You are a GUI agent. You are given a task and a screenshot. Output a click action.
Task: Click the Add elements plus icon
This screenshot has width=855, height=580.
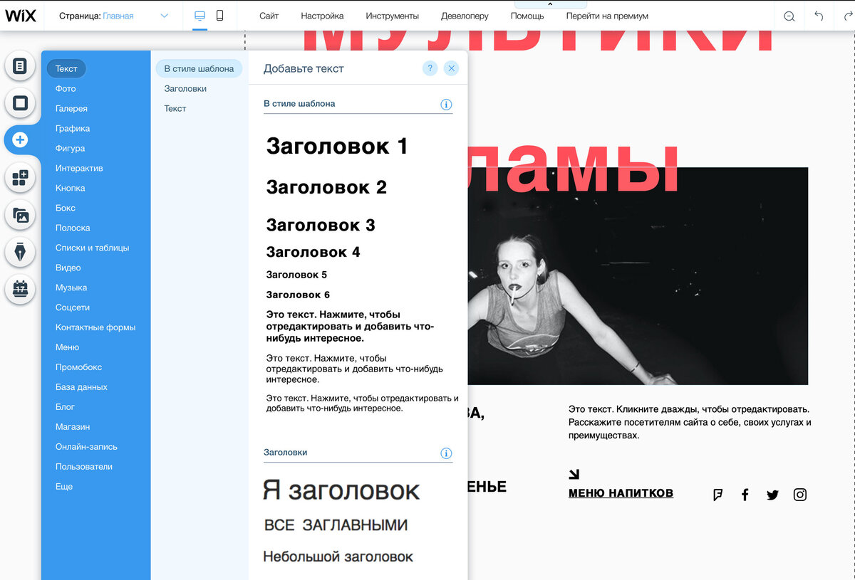[x=20, y=140]
